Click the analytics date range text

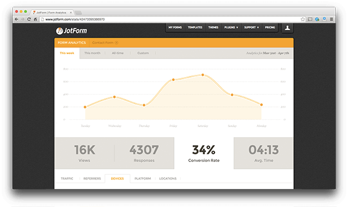(267, 53)
